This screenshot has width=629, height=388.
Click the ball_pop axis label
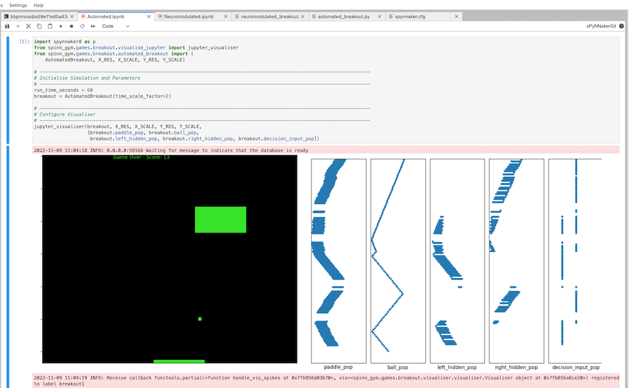pos(398,367)
